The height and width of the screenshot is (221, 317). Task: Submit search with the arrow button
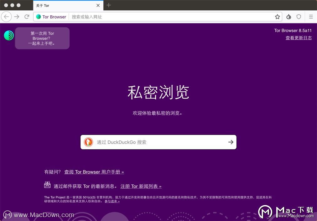coord(231,142)
